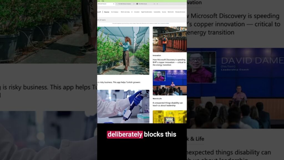Expand the Our Company dropdown menu
Image resolution: width=284 pixels, height=160 pixels.
(115, 12)
